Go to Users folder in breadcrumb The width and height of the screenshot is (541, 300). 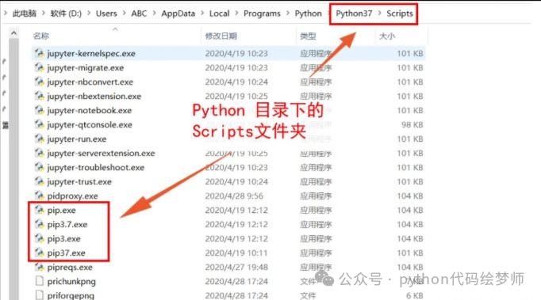point(106,13)
